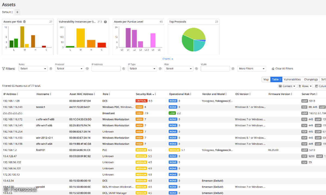Open the Table tab's options menu icon
The height and width of the screenshot is (195, 326).
[x=280, y=79]
